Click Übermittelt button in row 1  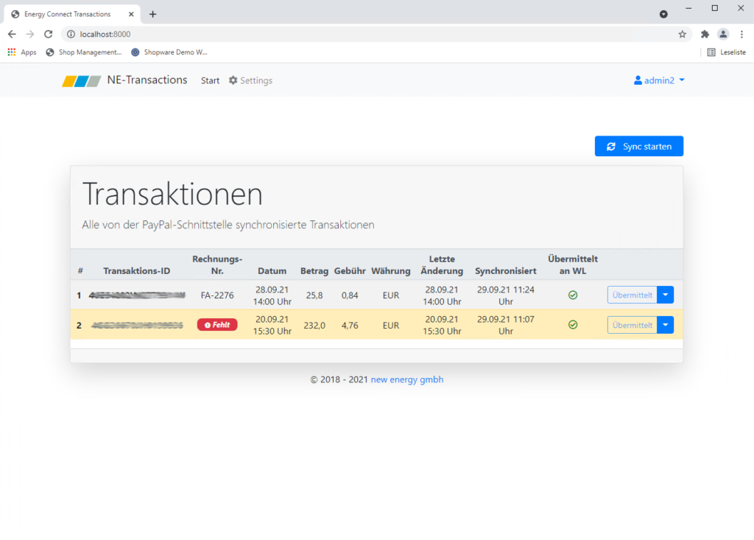click(632, 295)
